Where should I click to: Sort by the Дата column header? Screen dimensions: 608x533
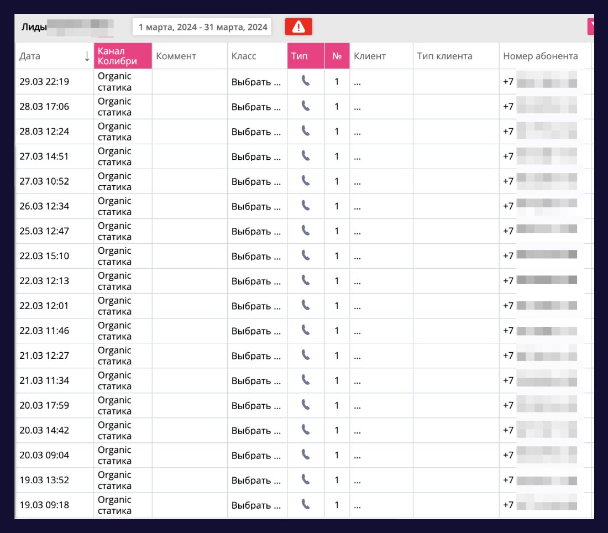tap(54, 56)
